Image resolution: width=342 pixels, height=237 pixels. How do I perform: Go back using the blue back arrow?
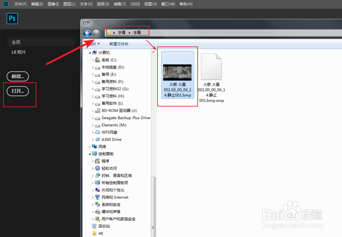[x=88, y=33]
